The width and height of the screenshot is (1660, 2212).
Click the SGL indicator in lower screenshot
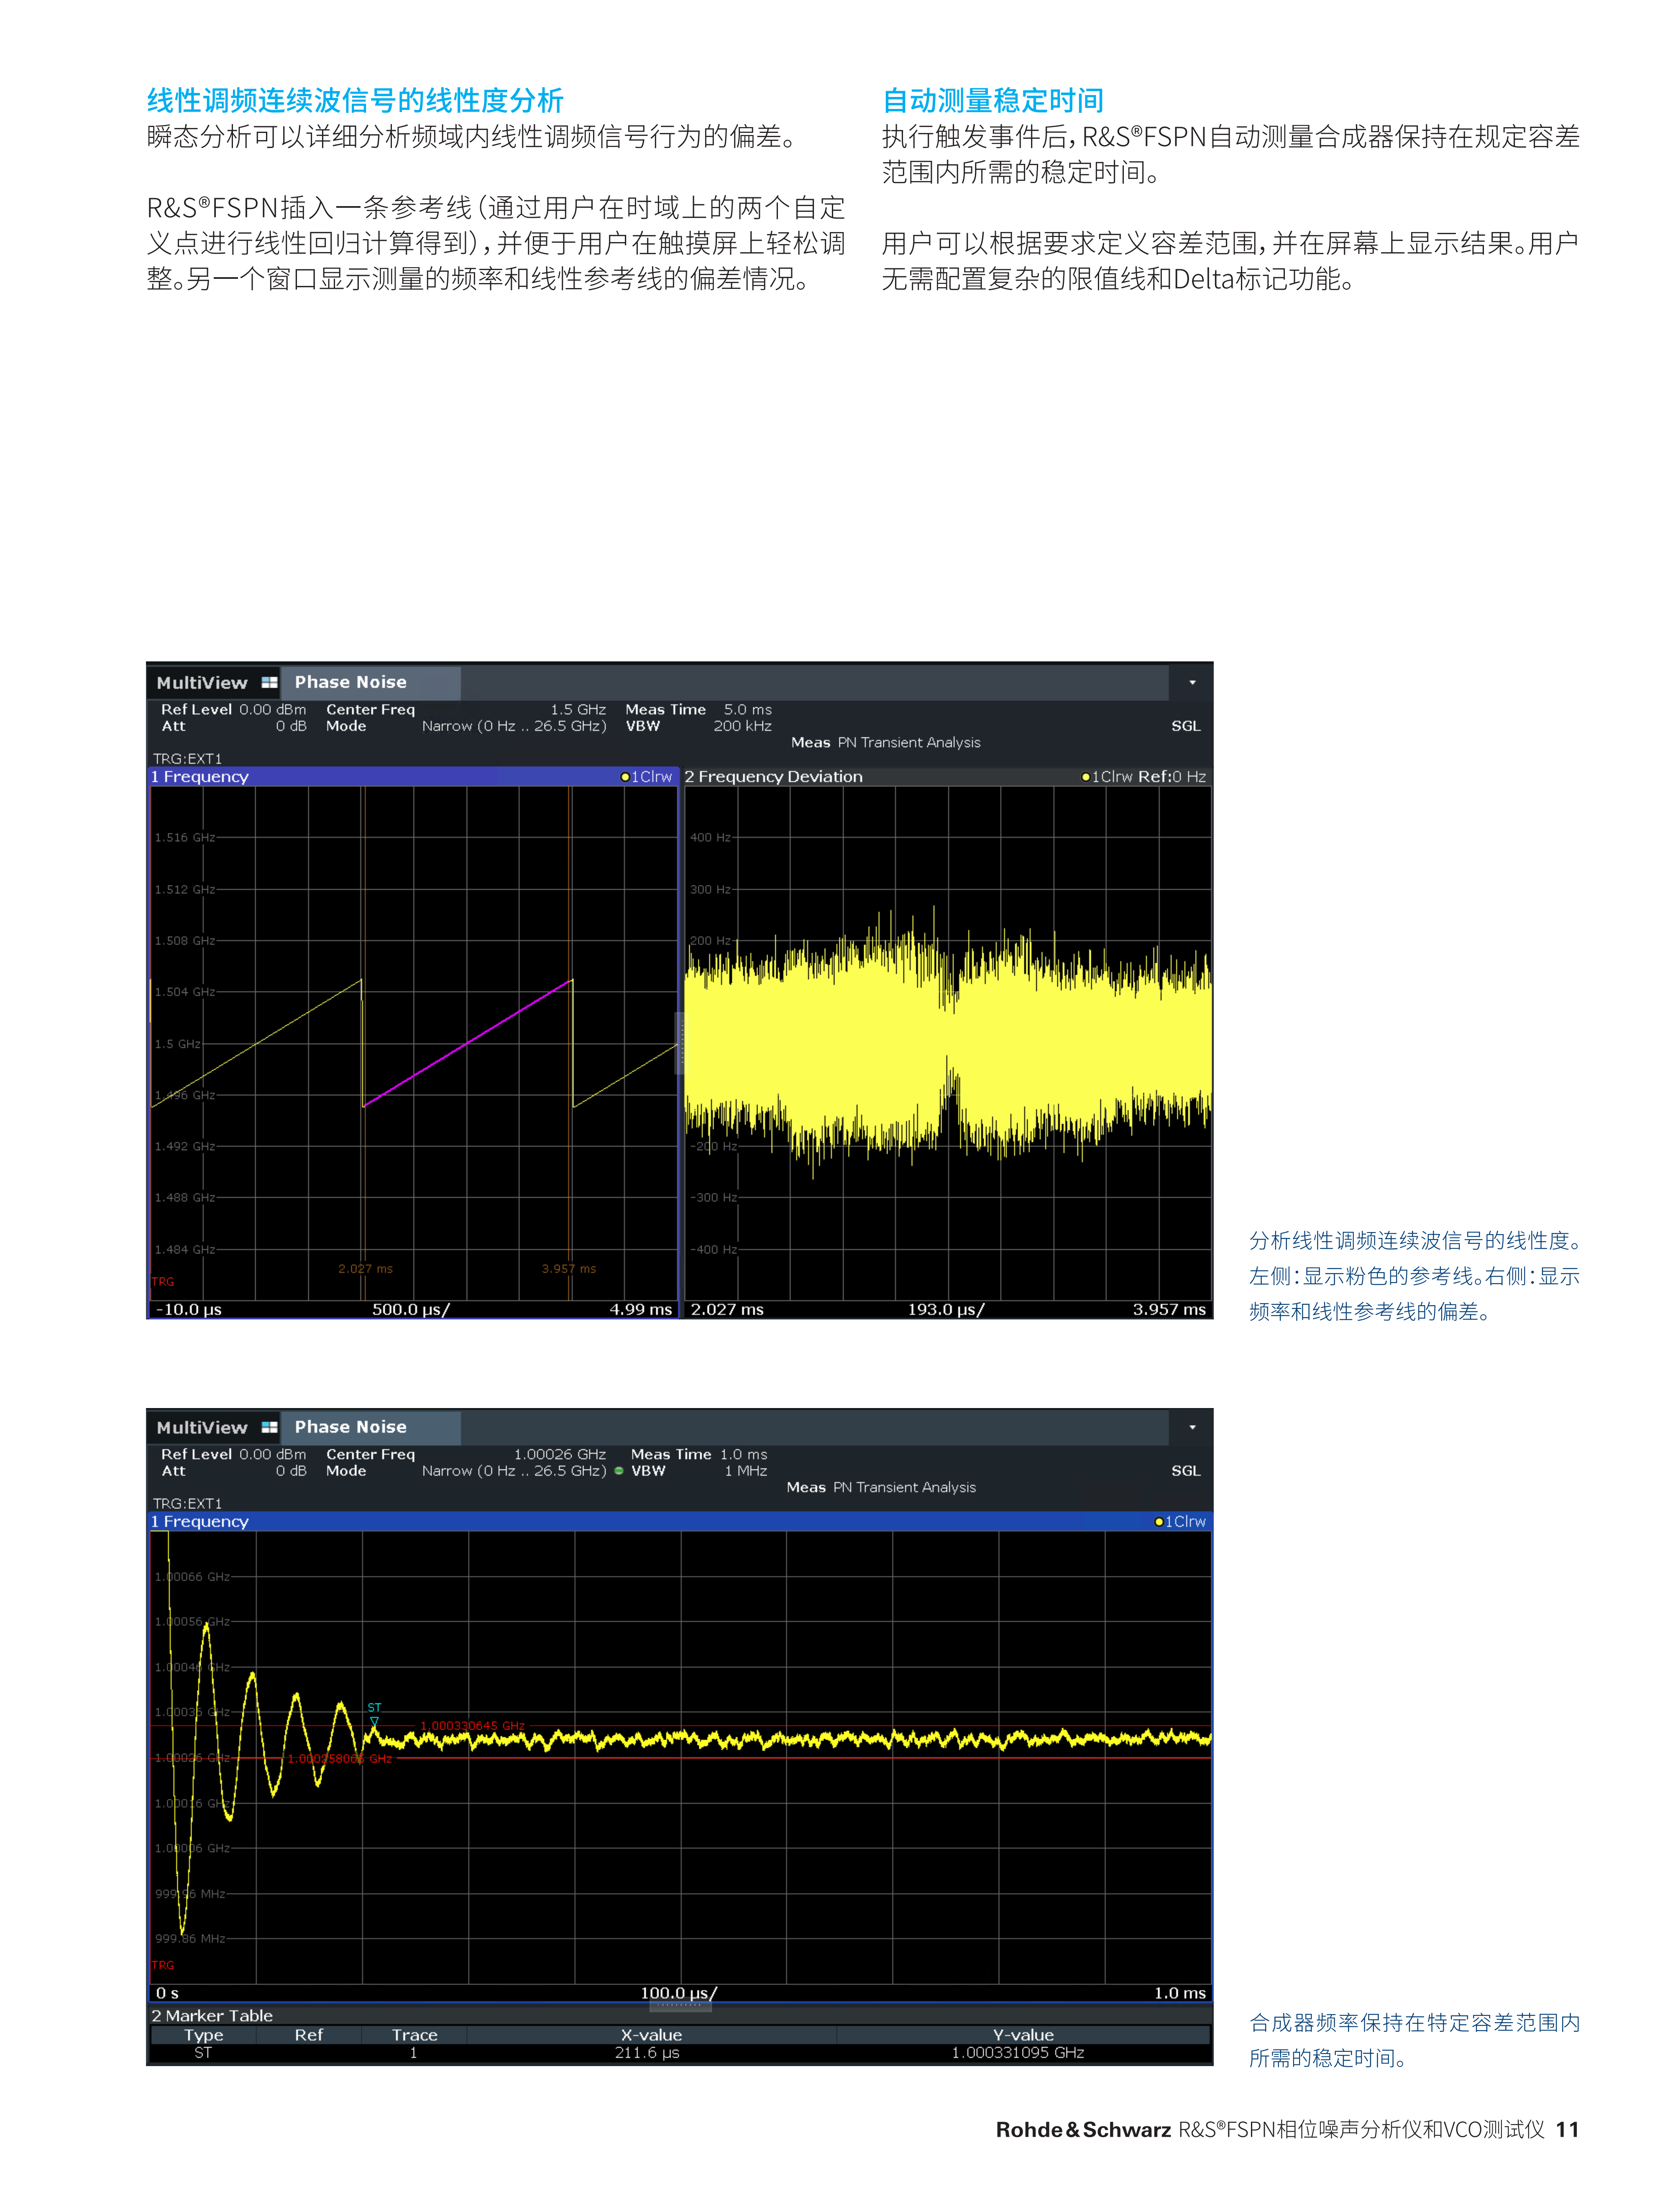(1185, 1471)
